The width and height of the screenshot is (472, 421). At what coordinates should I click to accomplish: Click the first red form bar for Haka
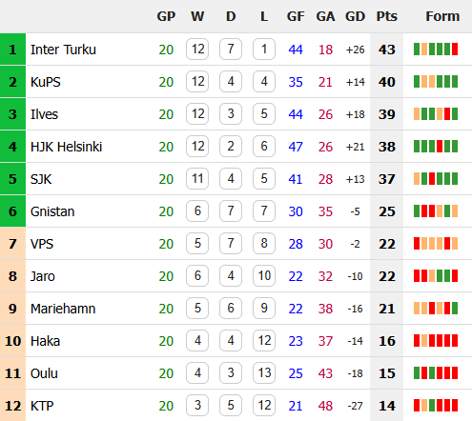click(417, 341)
